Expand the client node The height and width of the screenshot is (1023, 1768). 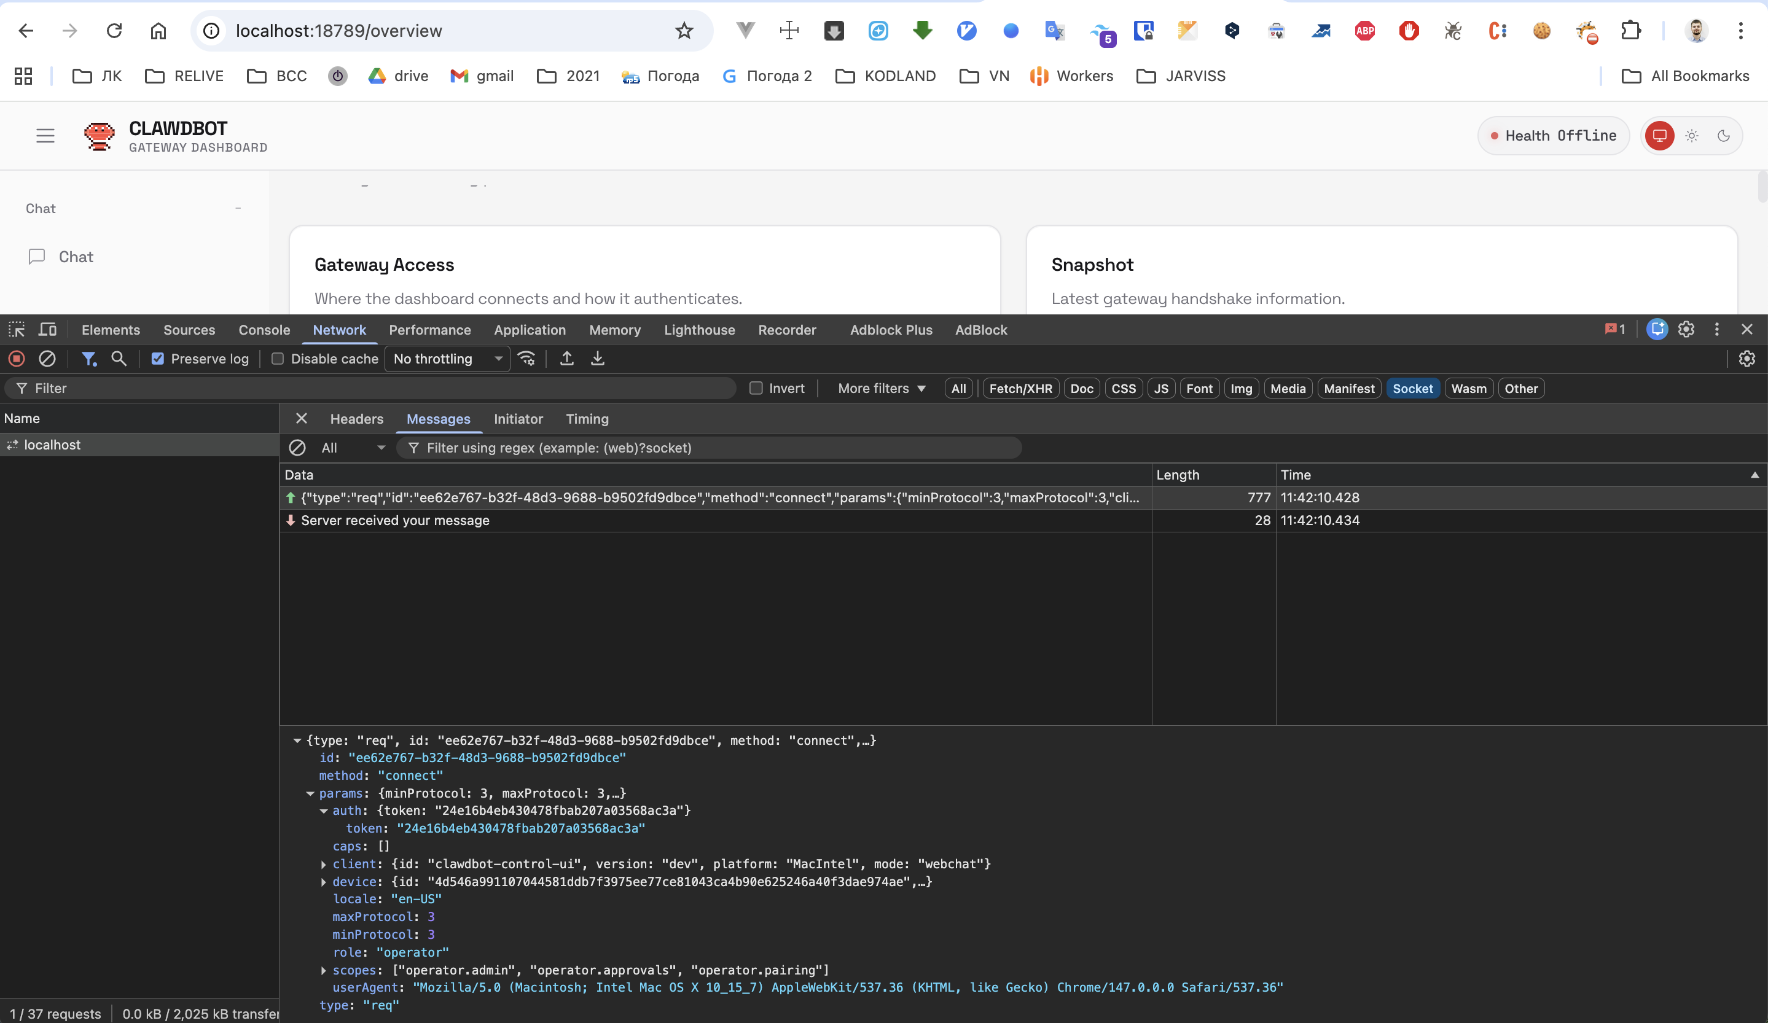[x=323, y=865]
